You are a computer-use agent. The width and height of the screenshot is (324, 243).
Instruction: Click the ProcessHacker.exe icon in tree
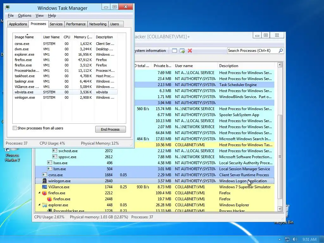point(50,210)
